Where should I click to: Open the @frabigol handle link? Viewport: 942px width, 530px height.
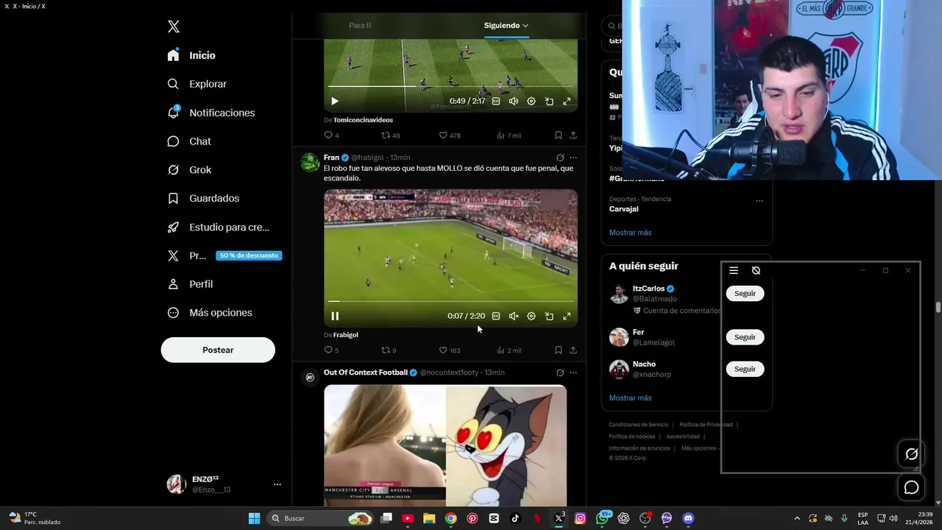[367, 158]
